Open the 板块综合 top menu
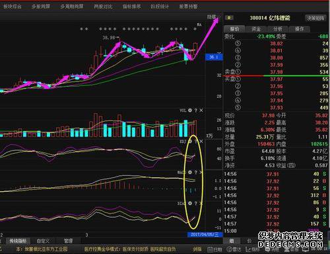330x254 pixels. click(13, 7)
